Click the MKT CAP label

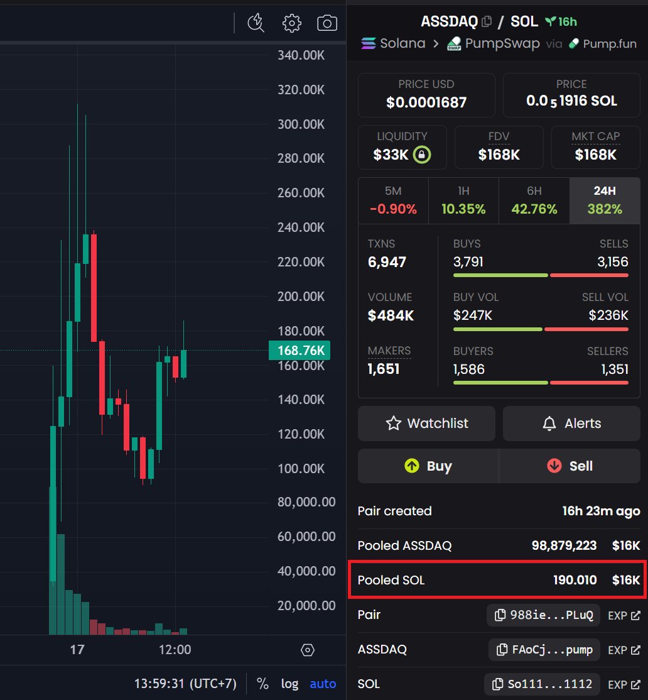(595, 136)
